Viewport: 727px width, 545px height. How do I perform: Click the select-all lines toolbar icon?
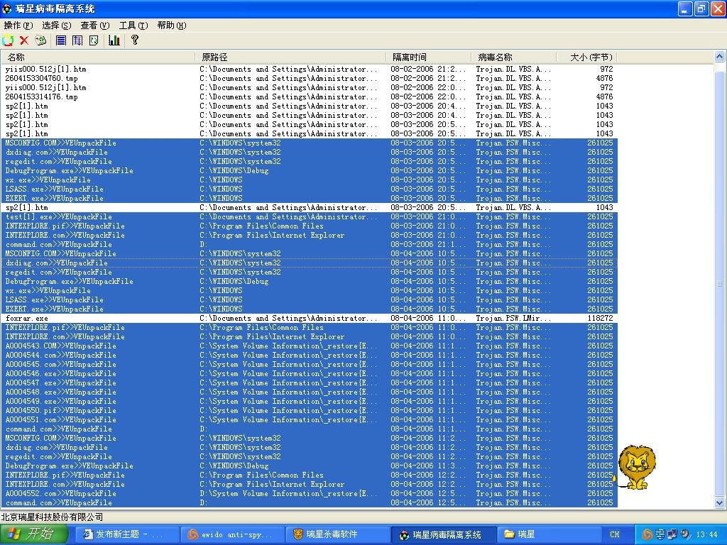(61, 40)
